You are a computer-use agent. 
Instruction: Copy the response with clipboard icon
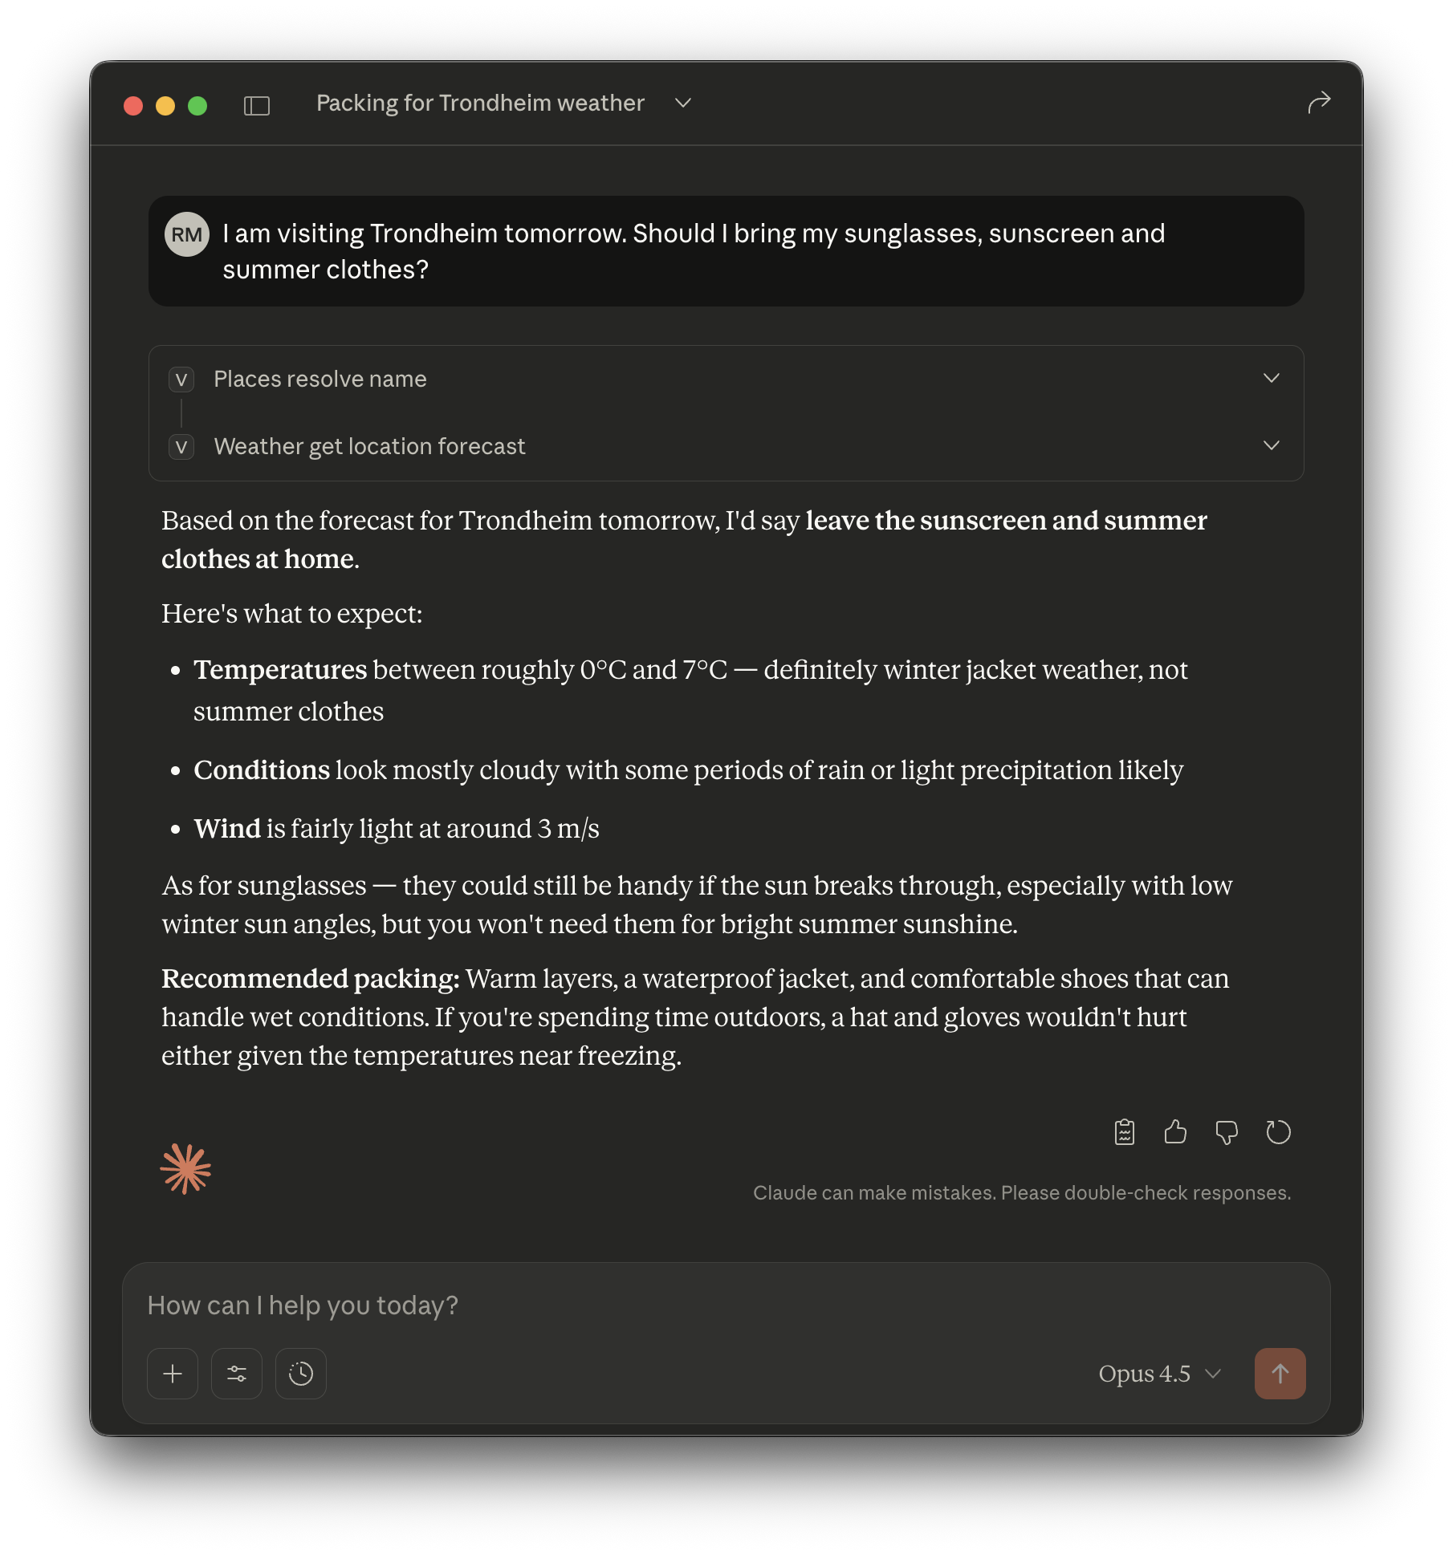pos(1125,1132)
